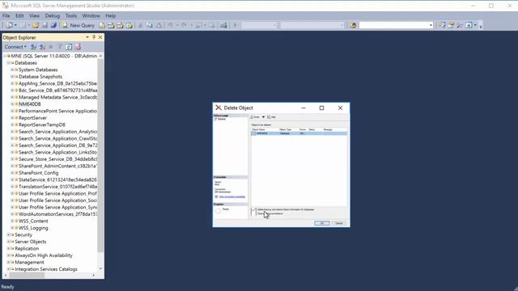This screenshot has width=518, height=291.
Task: Expand the Management node
Action: (x=8, y=262)
